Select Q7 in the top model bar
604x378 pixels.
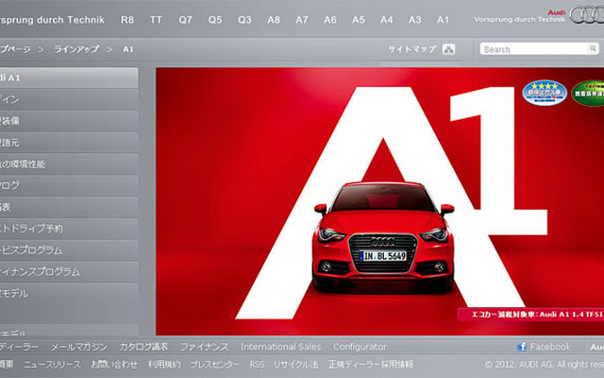[185, 20]
